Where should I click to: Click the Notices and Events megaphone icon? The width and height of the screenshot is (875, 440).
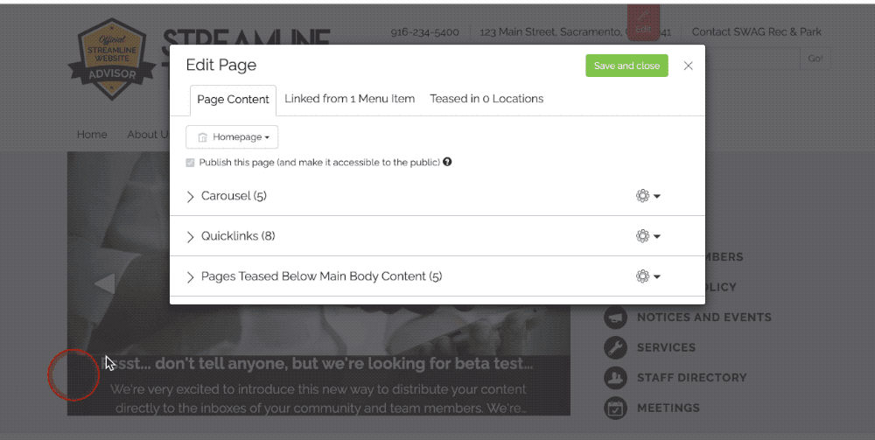click(615, 318)
